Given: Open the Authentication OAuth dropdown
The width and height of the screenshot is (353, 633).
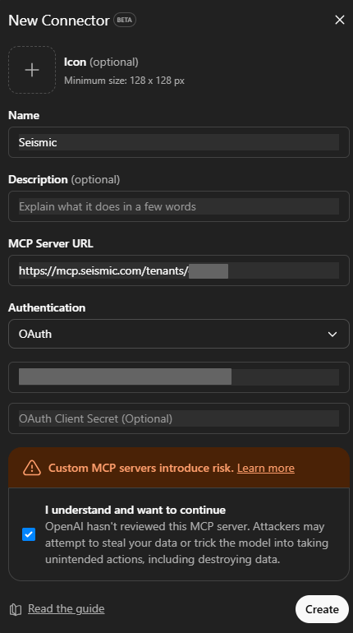Looking at the screenshot, I should click(x=178, y=334).
